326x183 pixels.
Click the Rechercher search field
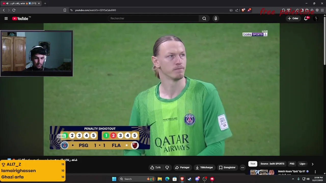[154, 18]
